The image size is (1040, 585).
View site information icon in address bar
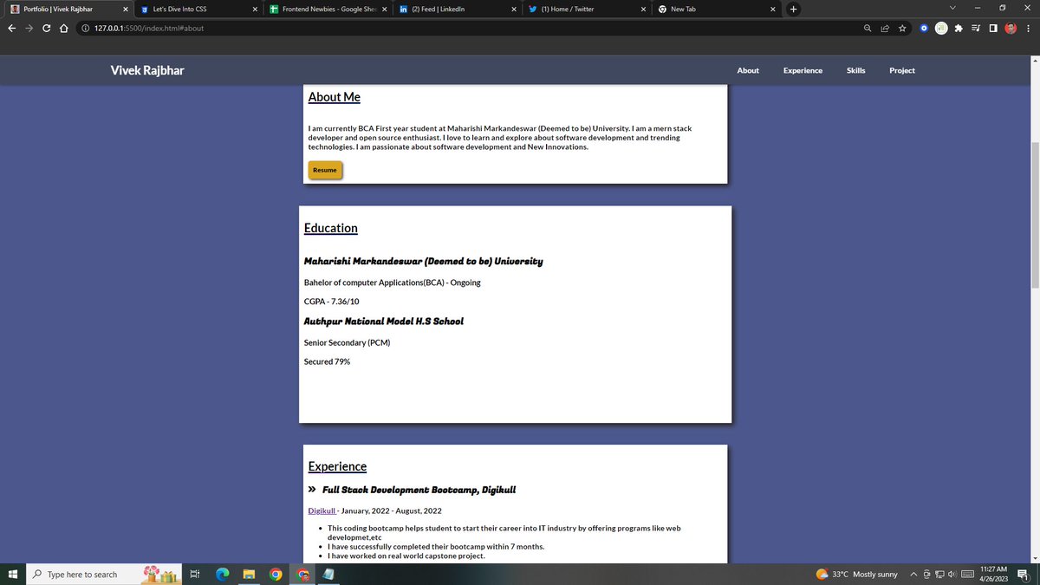point(86,28)
